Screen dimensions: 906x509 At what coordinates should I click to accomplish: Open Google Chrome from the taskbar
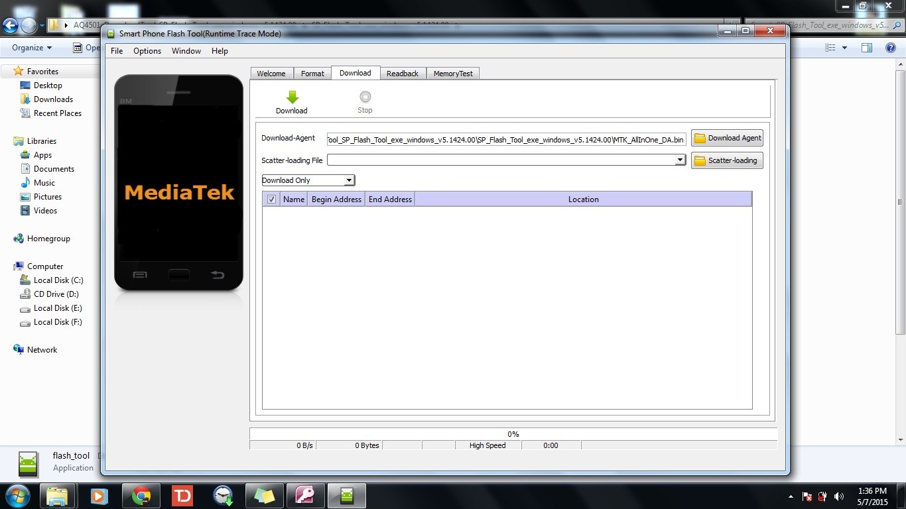pyautogui.click(x=141, y=496)
